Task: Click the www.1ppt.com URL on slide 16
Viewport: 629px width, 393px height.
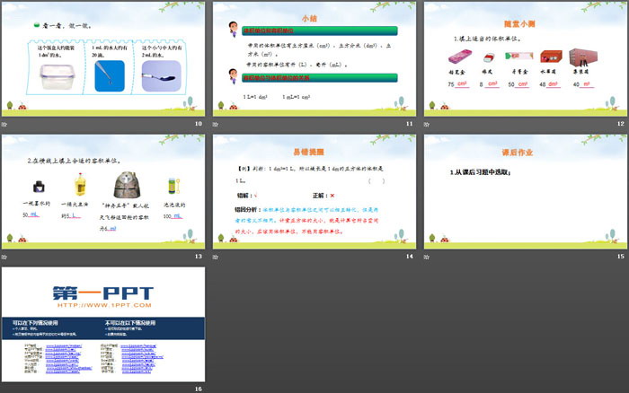Action: pyautogui.click(x=102, y=305)
